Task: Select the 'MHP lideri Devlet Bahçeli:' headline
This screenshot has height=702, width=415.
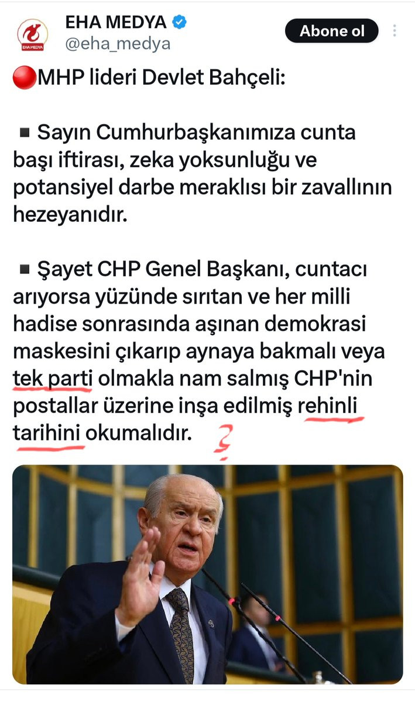Action: coord(161,78)
